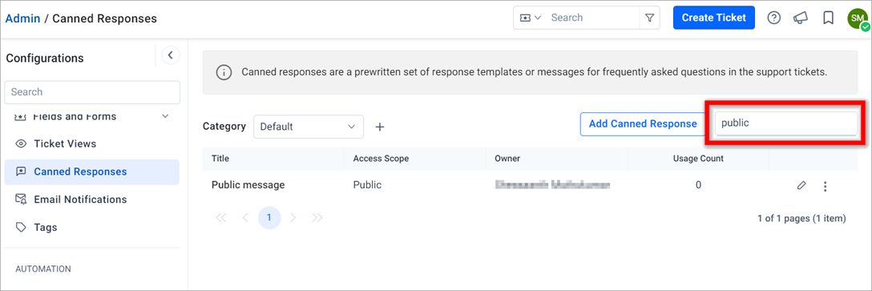Click the Create Ticket button
This screenshot has width=872, height=291.
pyautogui.click(x=713, y=18)
